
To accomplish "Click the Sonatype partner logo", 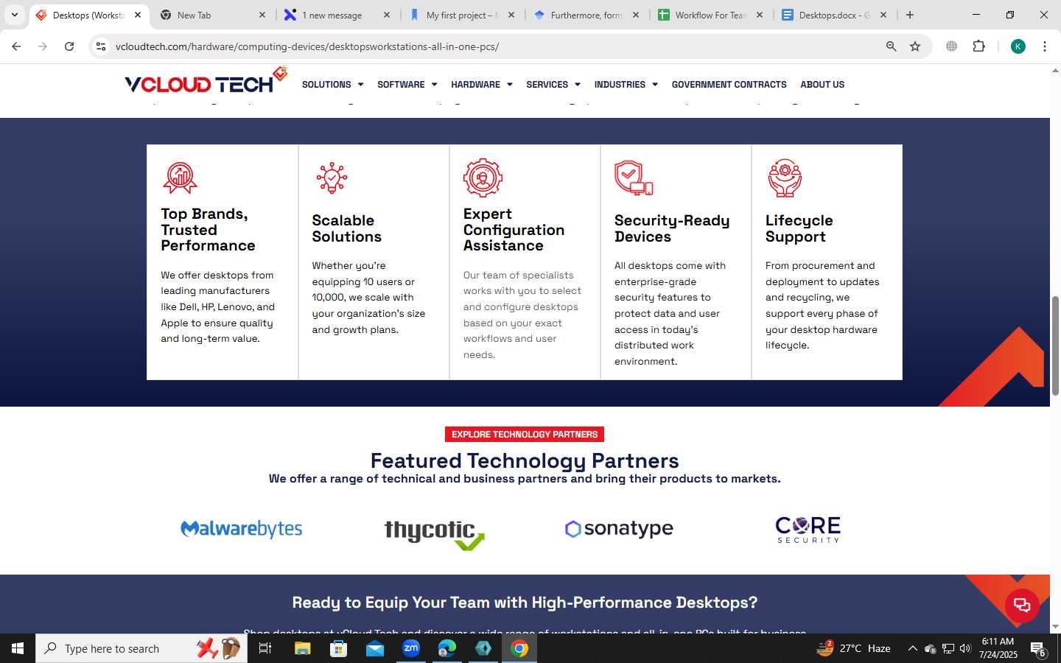I will tap(619, 529).
